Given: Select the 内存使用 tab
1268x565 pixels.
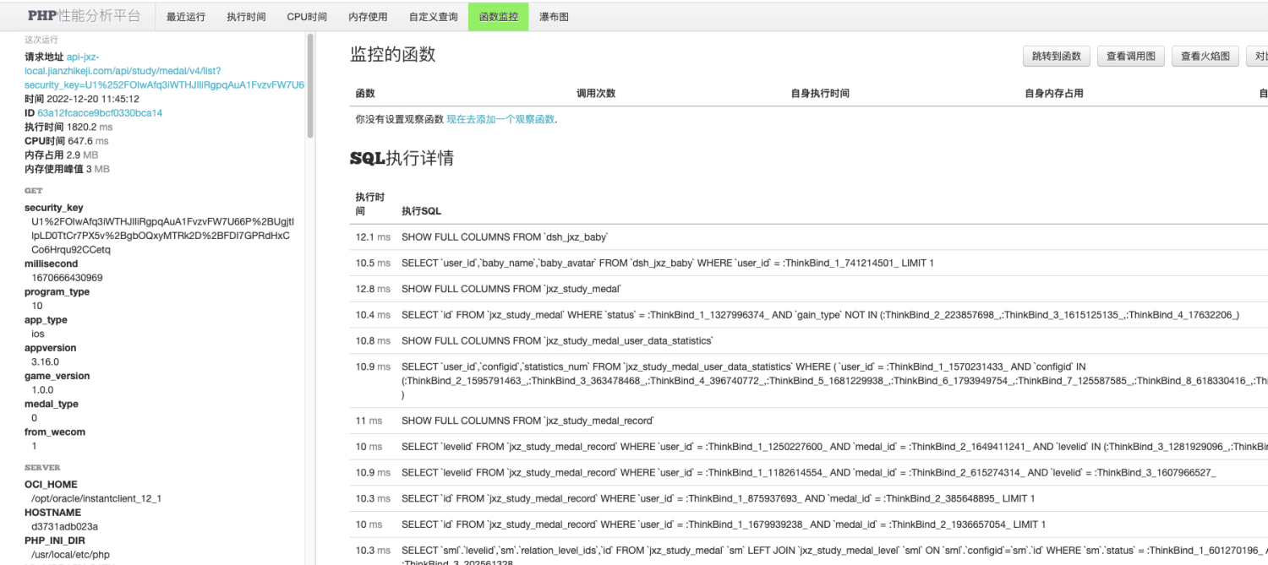Looking at the screenshot, I should pos(368,17).
